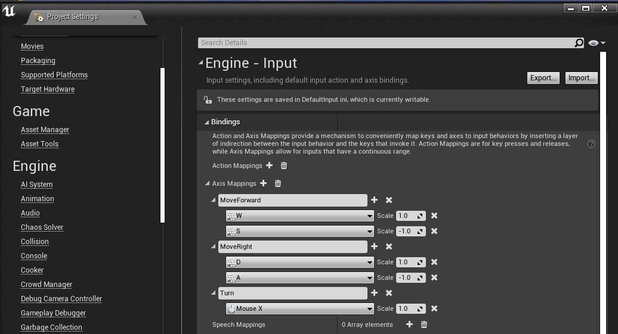Click the Unreal Engine logo

[x=9, y=11]
